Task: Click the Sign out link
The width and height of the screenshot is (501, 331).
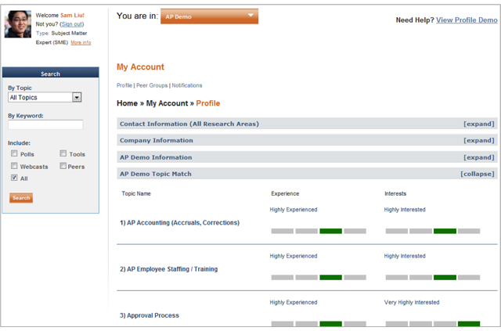Action: click(72, 24)
